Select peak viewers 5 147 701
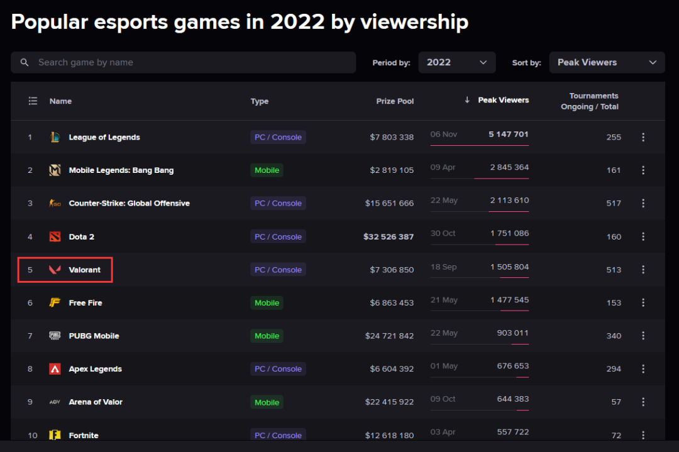Viewport: 679px width, 452px height. pyautogui.click(x=509, y=134)
